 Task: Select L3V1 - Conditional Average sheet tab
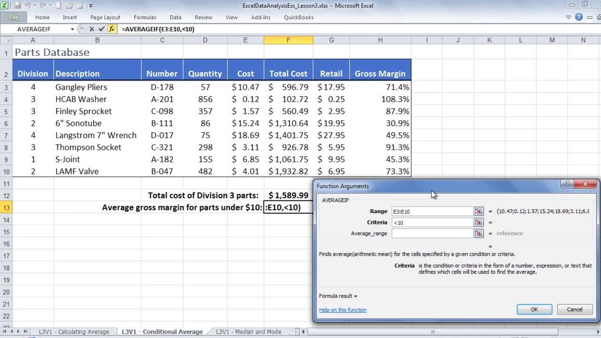click(162, 331)
